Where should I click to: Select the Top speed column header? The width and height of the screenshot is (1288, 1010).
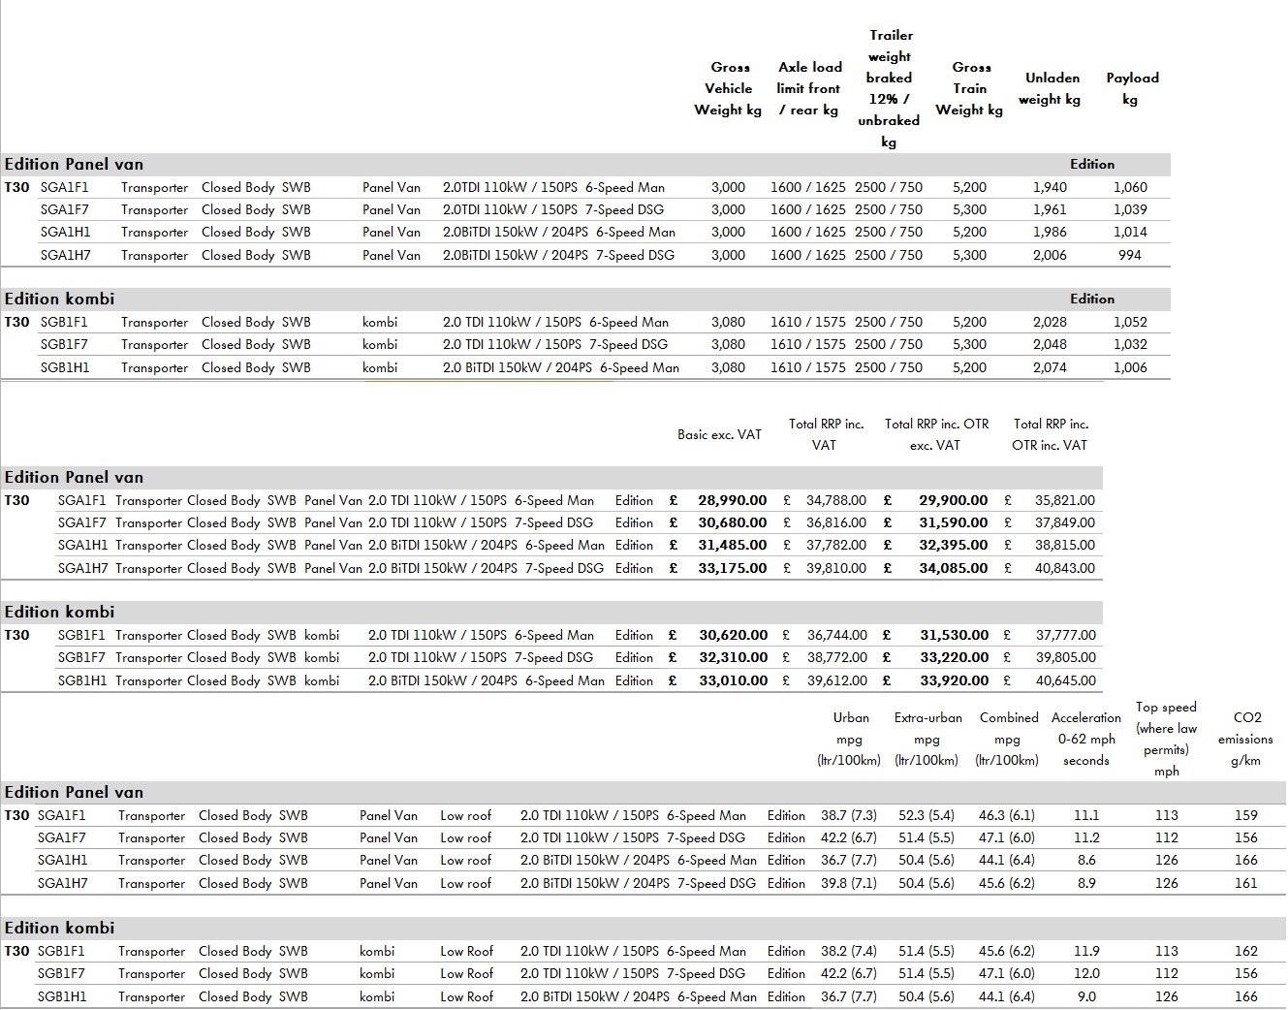pyautogui.click(x=1166, y=739)
